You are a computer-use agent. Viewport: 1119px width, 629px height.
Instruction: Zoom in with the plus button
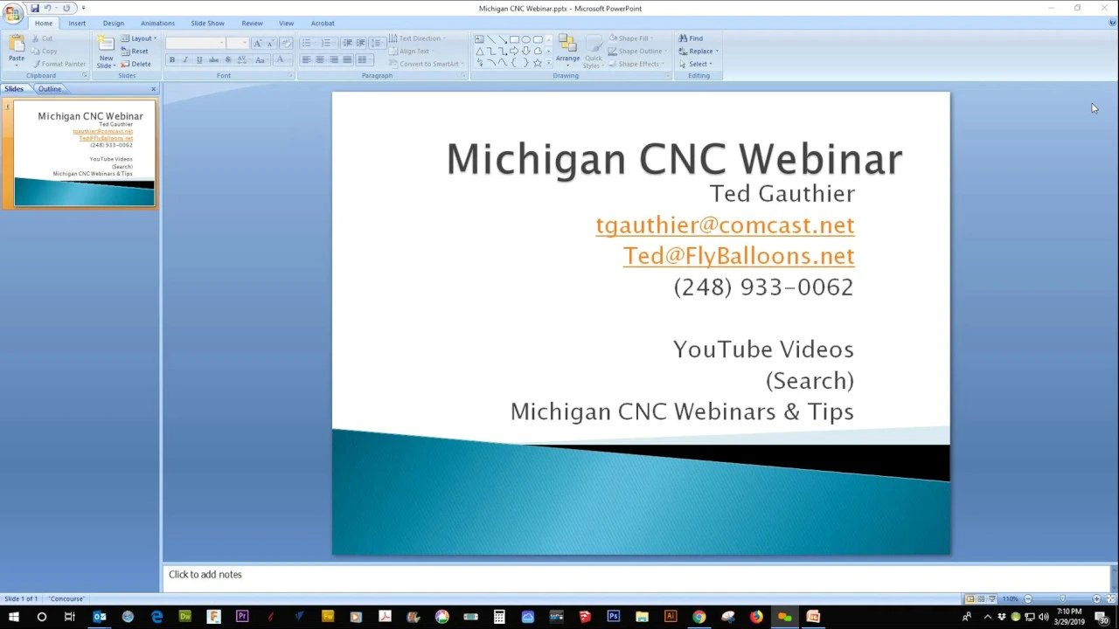pyautogui.click(x=1096, y=598)
